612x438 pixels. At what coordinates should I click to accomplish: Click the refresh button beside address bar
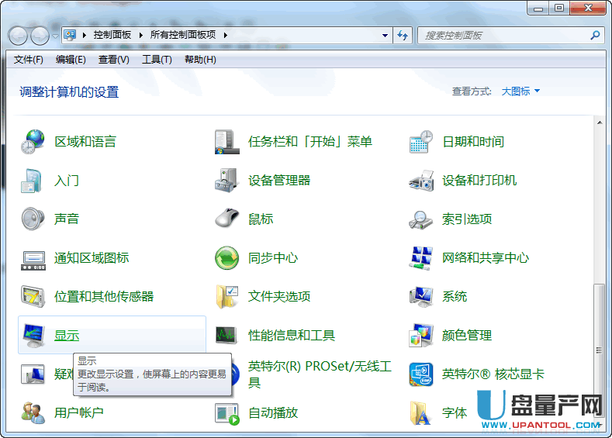tap(403, 35)
